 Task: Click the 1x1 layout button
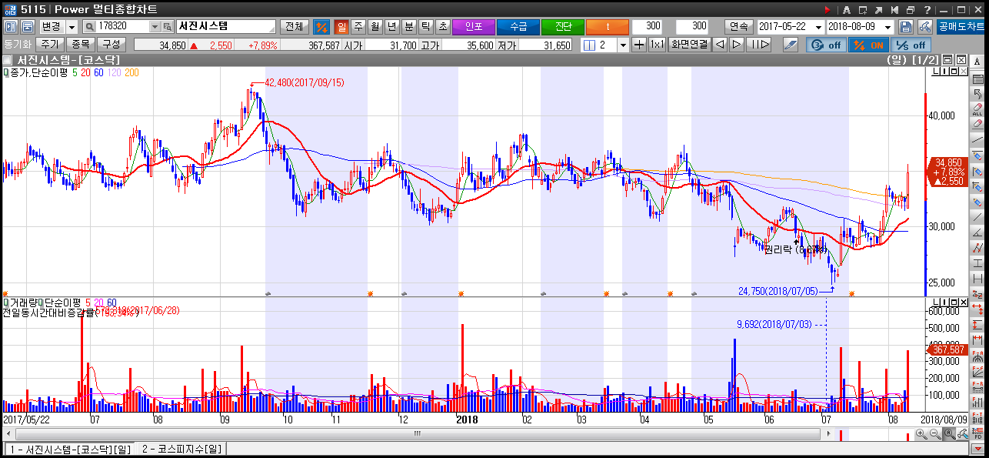pyautogui.click(x=657, y=45)
